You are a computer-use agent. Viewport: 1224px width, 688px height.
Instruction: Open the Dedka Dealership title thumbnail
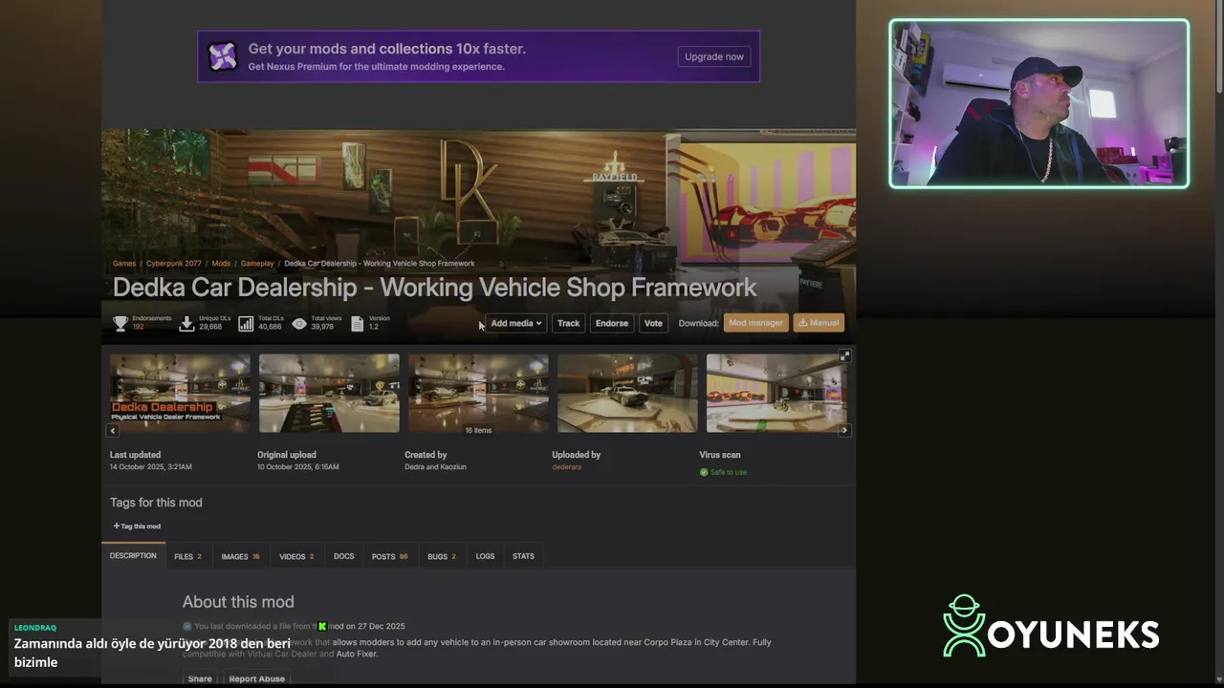(x=180, y=394)
